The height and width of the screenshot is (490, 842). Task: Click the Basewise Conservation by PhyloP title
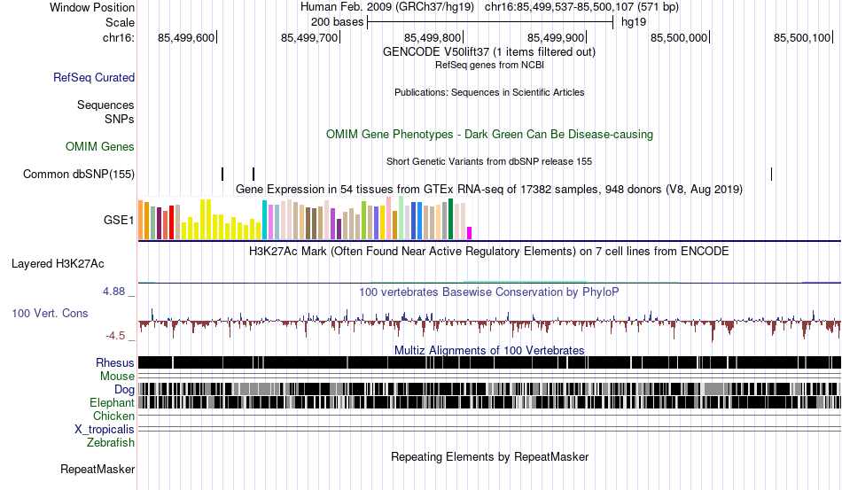[x=489, y=292]
